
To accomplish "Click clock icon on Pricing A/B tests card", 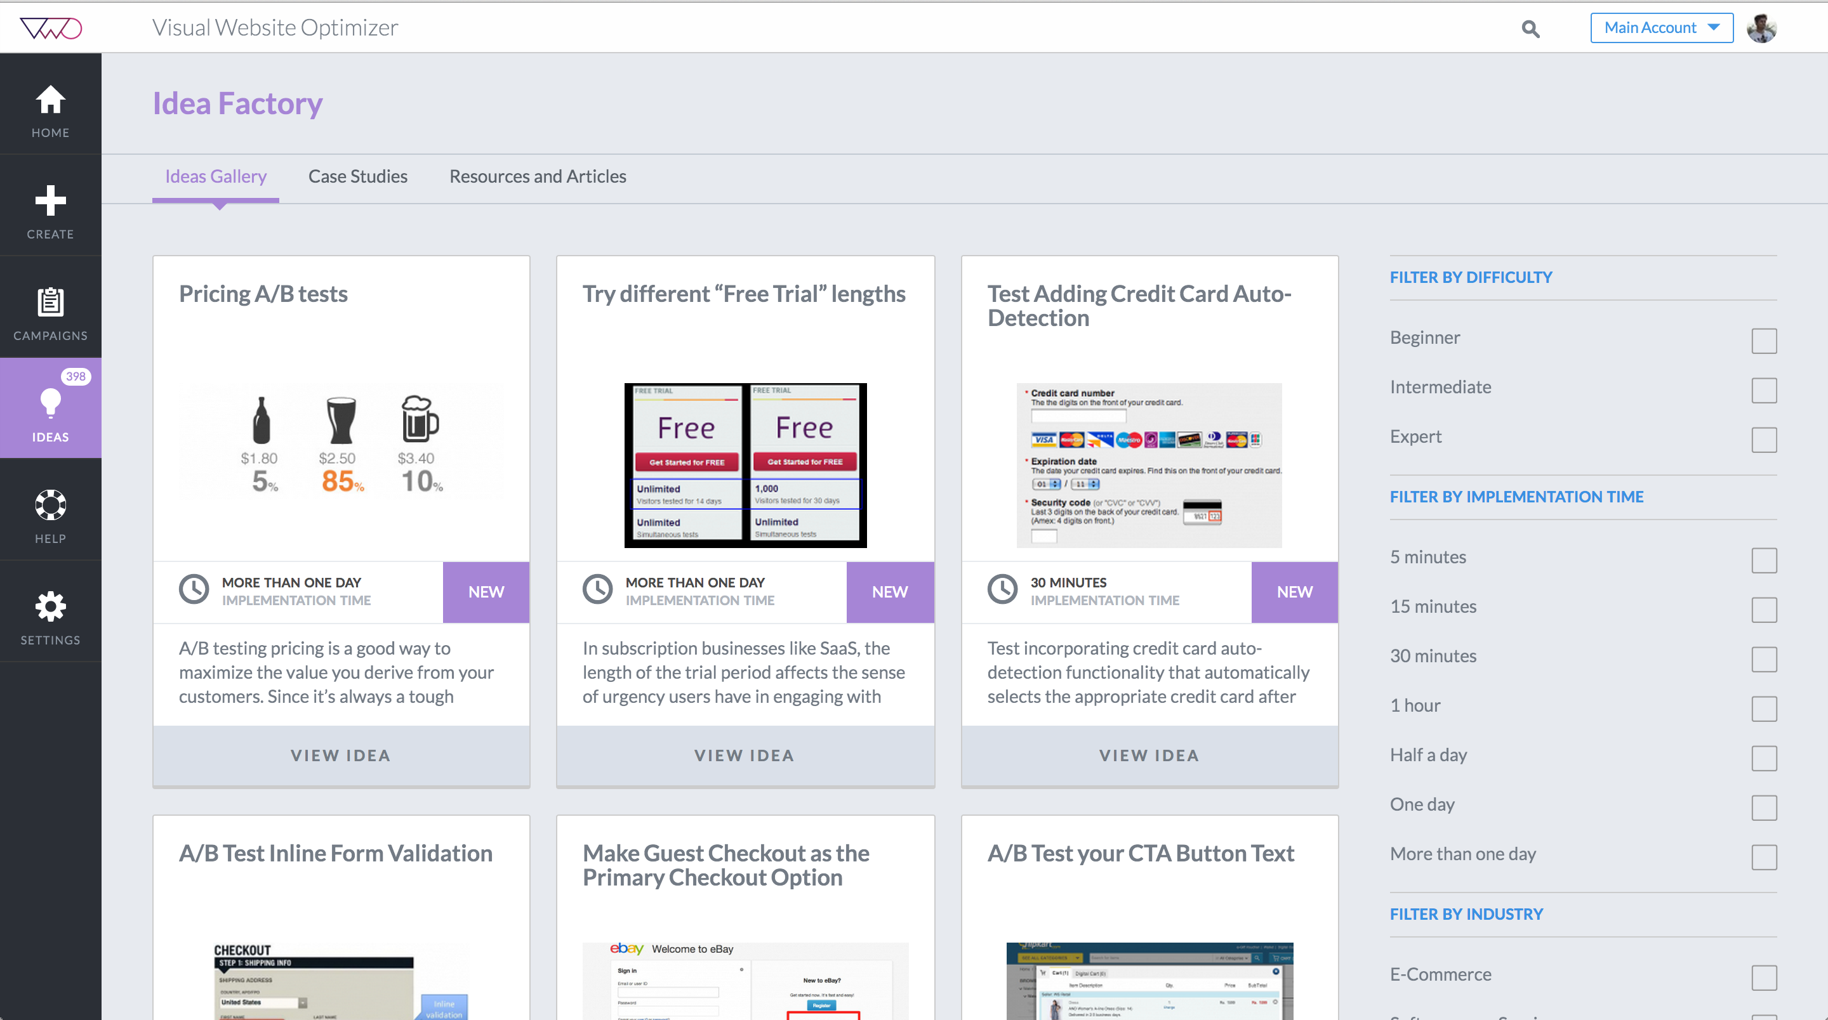I will click(x=194, y=589).
